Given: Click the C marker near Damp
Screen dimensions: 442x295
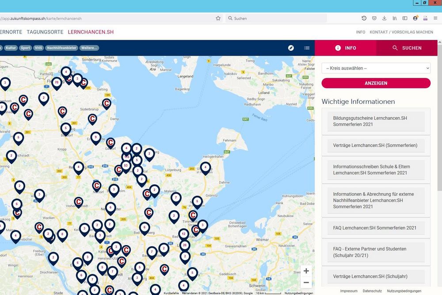Looking at the screenshot, I should pyautogui.click(x=92, y=119).
